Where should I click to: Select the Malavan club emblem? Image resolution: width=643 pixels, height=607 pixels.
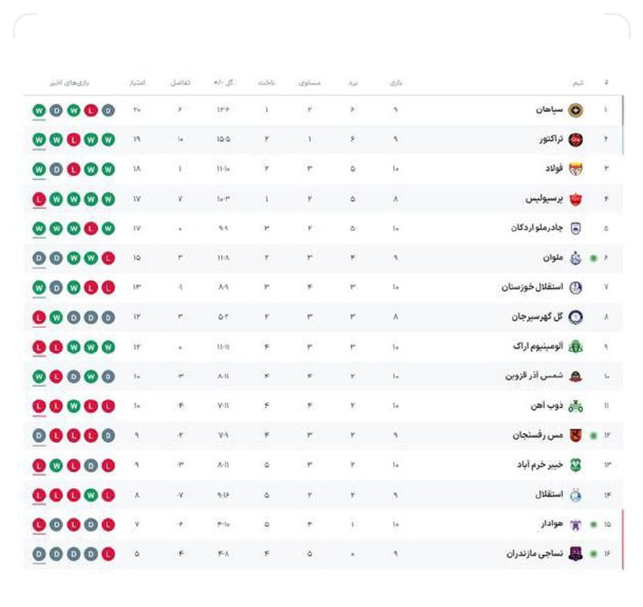(x=575, y=258)
